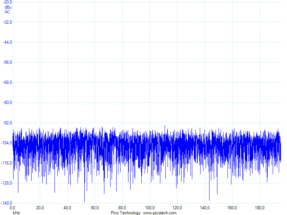The image size is (287, 215).
Task: Click the 120,0 frequency label
Action: pyautogui.click(x=177, y=208)
